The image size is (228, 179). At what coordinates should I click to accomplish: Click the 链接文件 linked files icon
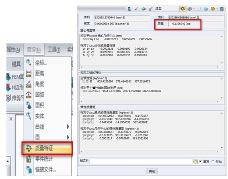[x=28, y=169]
